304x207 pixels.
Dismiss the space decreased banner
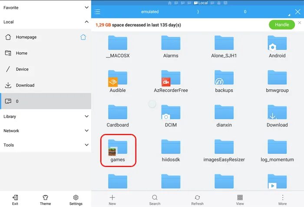coord(300,23)
